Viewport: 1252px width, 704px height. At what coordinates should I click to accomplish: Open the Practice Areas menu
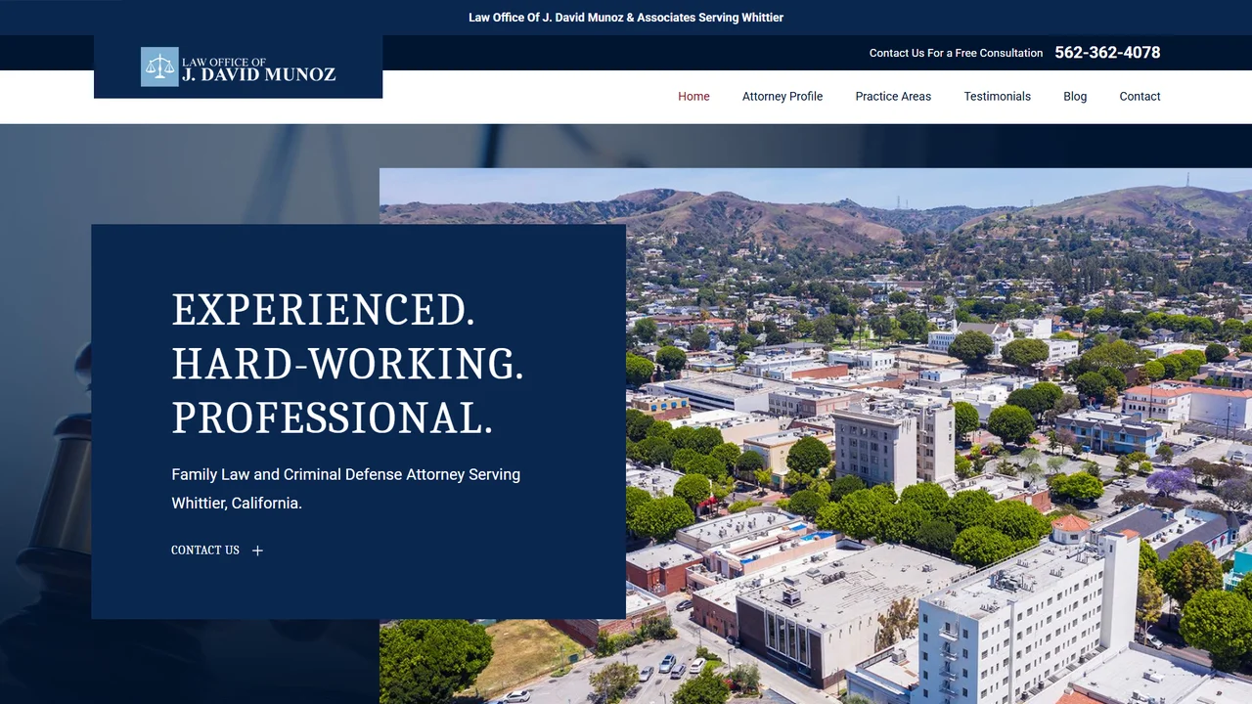893,96
